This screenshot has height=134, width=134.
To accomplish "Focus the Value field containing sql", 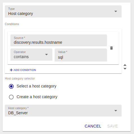I will coord(81,55).
